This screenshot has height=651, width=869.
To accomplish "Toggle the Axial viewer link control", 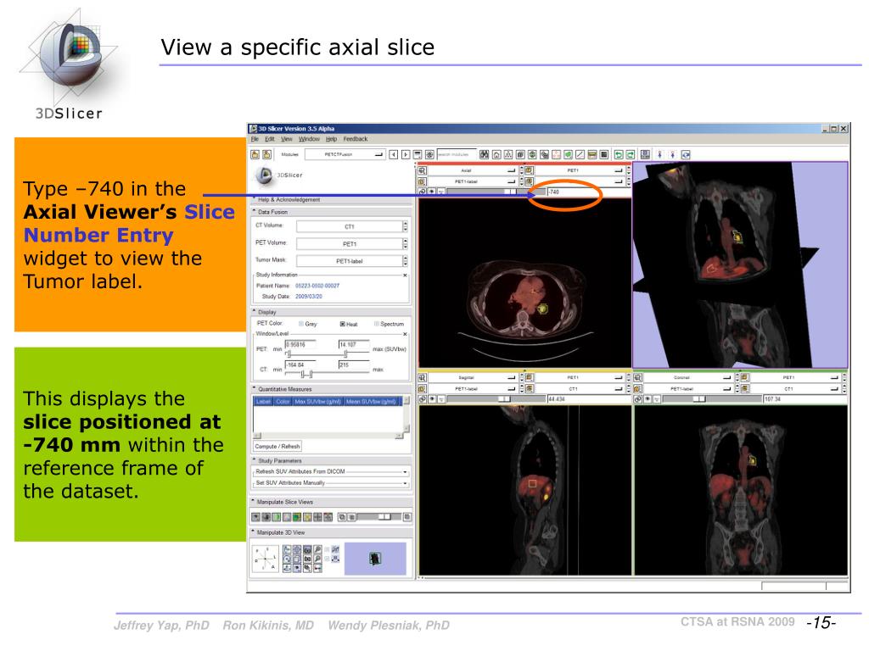I will click(423, 192).
